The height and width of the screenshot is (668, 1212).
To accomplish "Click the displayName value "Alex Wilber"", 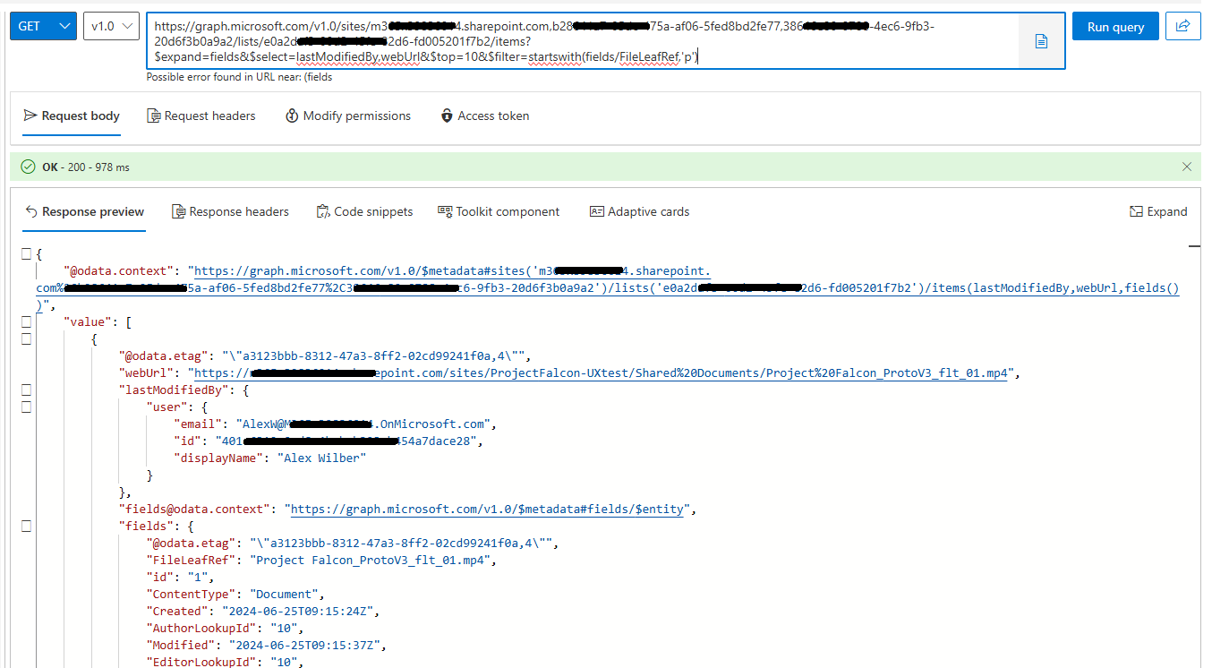I will pos(321,458).
